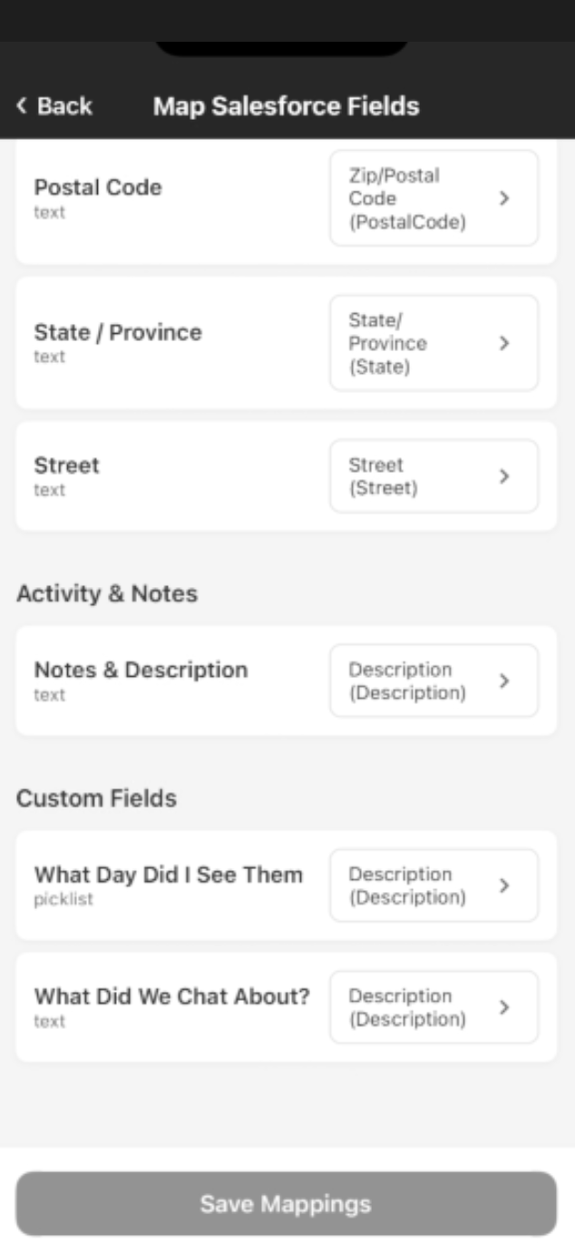
Task: Click the chevron beside Street (Street)
Action: (x=505, y=476)
